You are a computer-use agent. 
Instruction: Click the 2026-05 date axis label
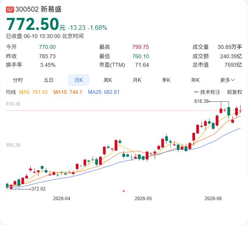[143, 199]
